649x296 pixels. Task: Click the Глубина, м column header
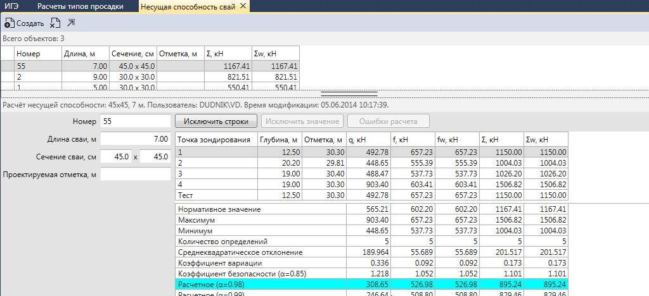[x=278, y=140]
